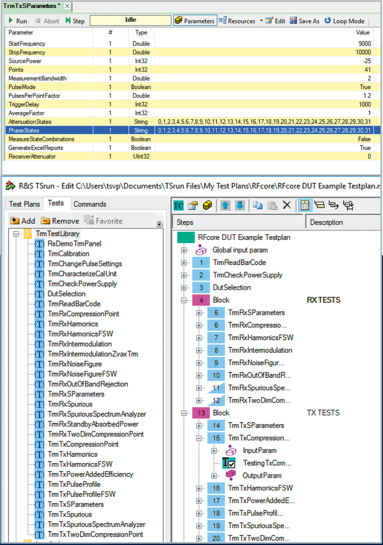Open the Resources dropdown arrow

click(261, 21)
